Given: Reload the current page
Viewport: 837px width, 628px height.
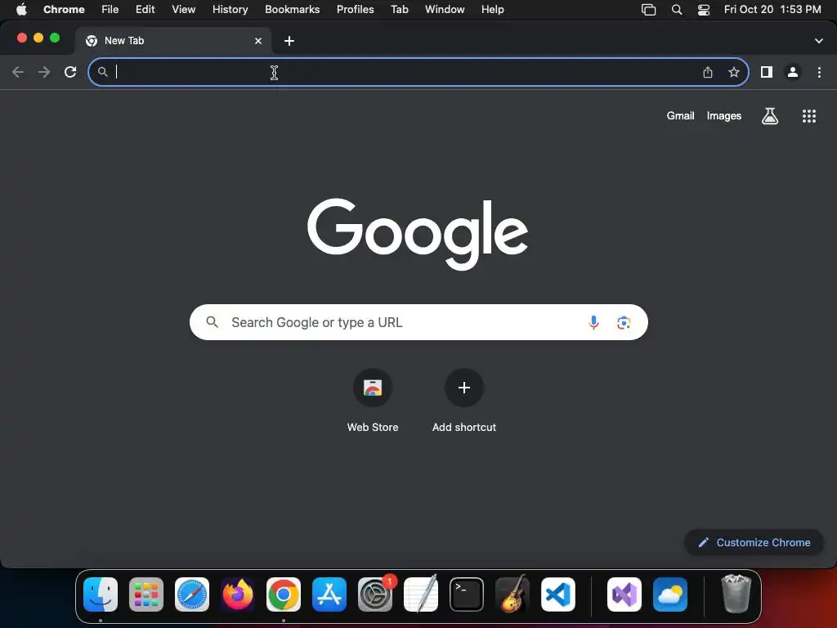Looking at the screenshot, I should [x=70, y=72].
